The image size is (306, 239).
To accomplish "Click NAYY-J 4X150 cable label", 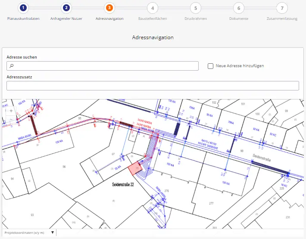I will click(x=209, y=142).
